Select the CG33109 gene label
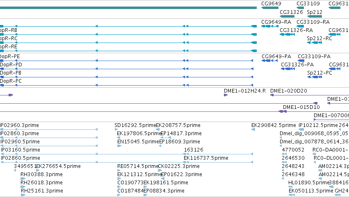Screen dimensions: 349x197 click(x=308, y=4)
